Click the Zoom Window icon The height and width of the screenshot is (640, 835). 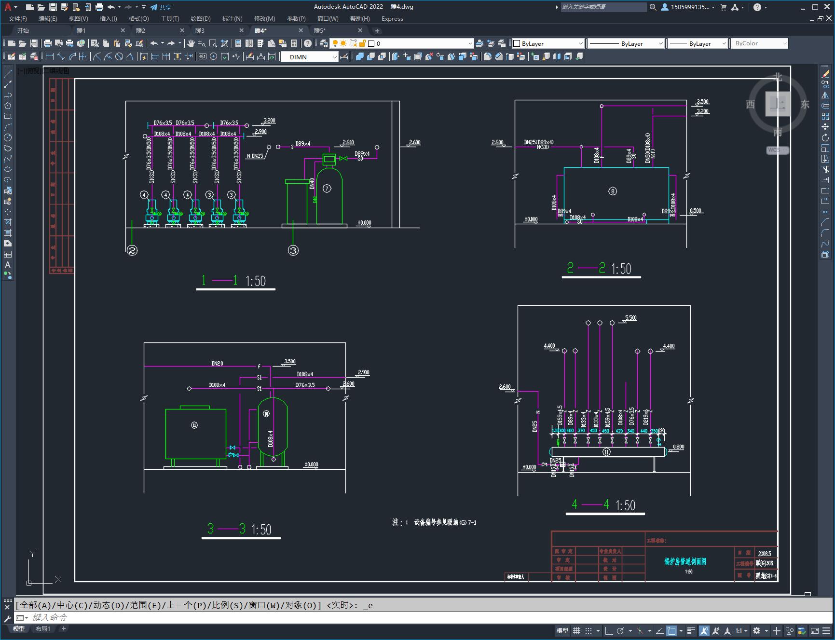click(213, 43)
